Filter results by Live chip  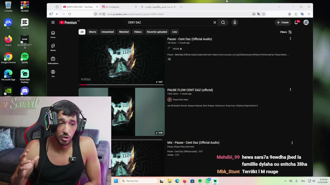click(175, 32)
